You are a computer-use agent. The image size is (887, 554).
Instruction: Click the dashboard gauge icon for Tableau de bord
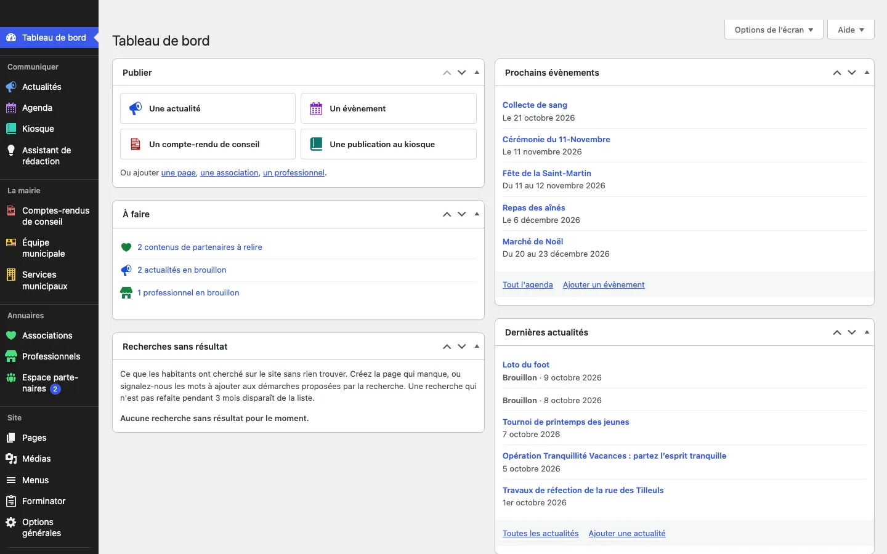click(x=11, y=38)
